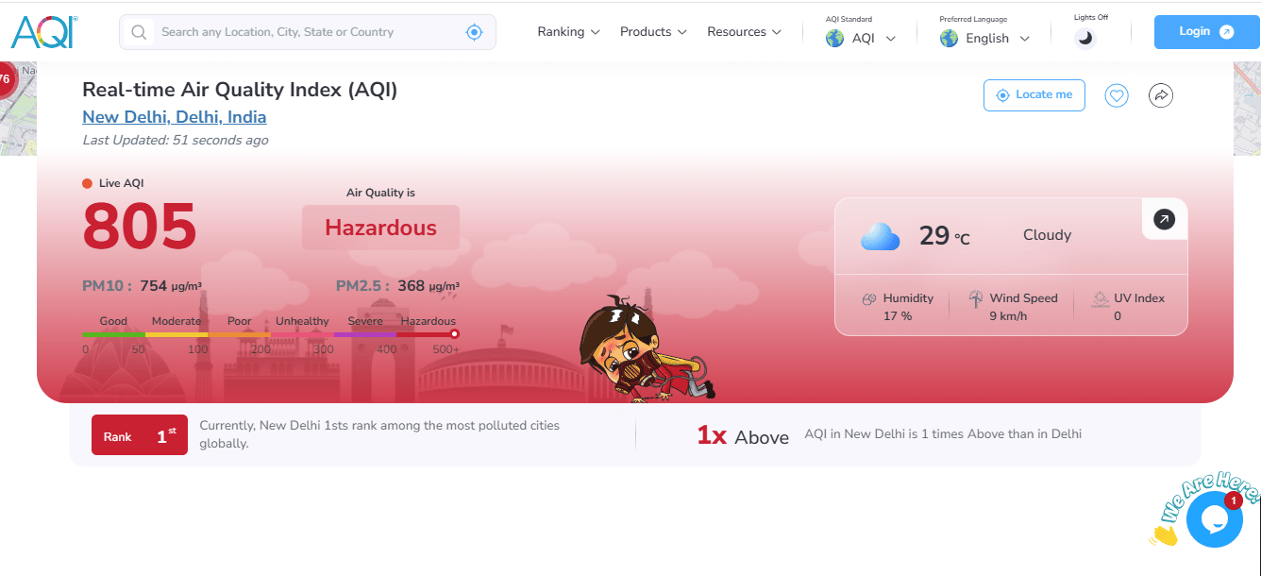Click the Cloudy condition text
Image resolution: width=1261 pixels, height=576 pixels.
[1047, 235]
